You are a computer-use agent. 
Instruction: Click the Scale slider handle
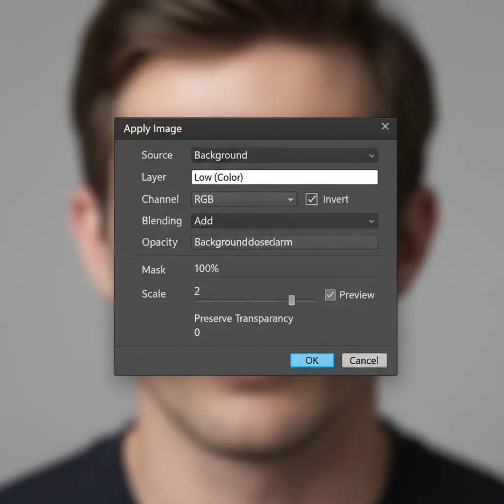click(x=291, y=300)
